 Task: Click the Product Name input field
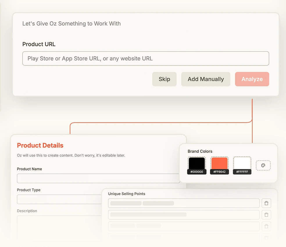click(98, 178)
